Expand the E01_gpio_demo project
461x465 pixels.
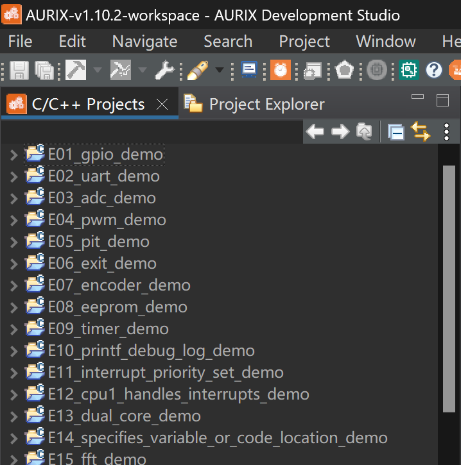pyautogui.click(x=13, y=155)
